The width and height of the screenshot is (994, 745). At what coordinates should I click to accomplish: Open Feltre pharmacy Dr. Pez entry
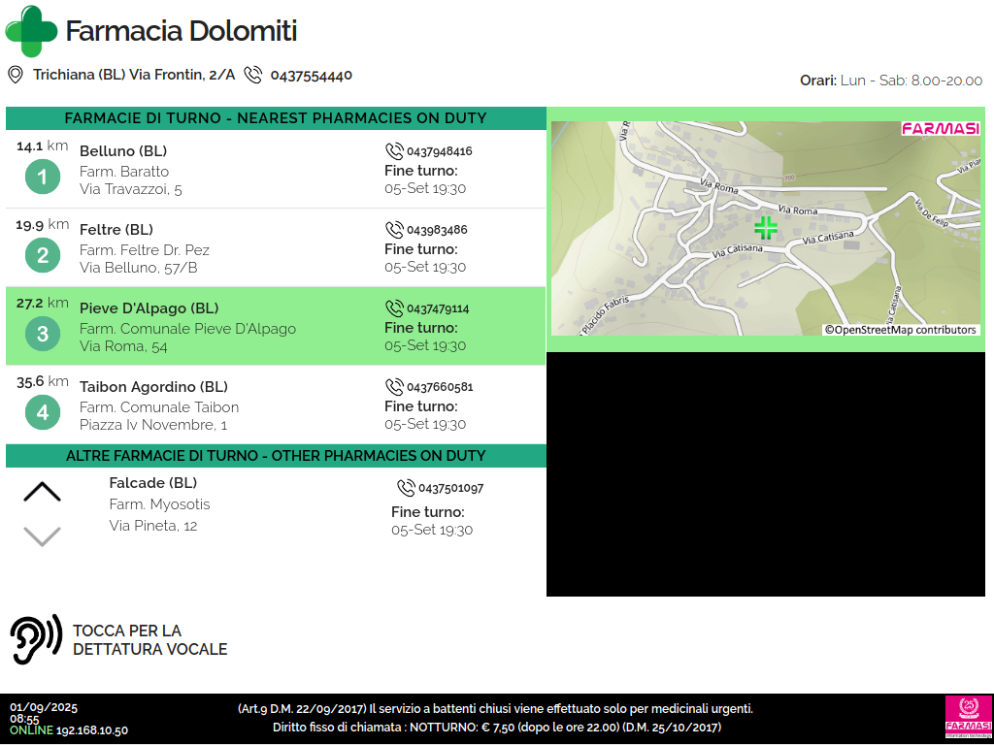pos(145,249)
